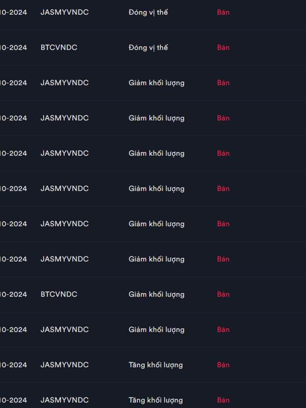The image size is (306, 408).
Task: Open JASMYVNDC in the bottom Tăng khối lượng row
Action: pyautogui.click(x=65, y=400)
